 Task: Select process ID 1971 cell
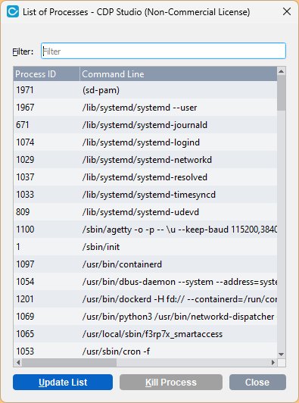(x=47, y=90)
